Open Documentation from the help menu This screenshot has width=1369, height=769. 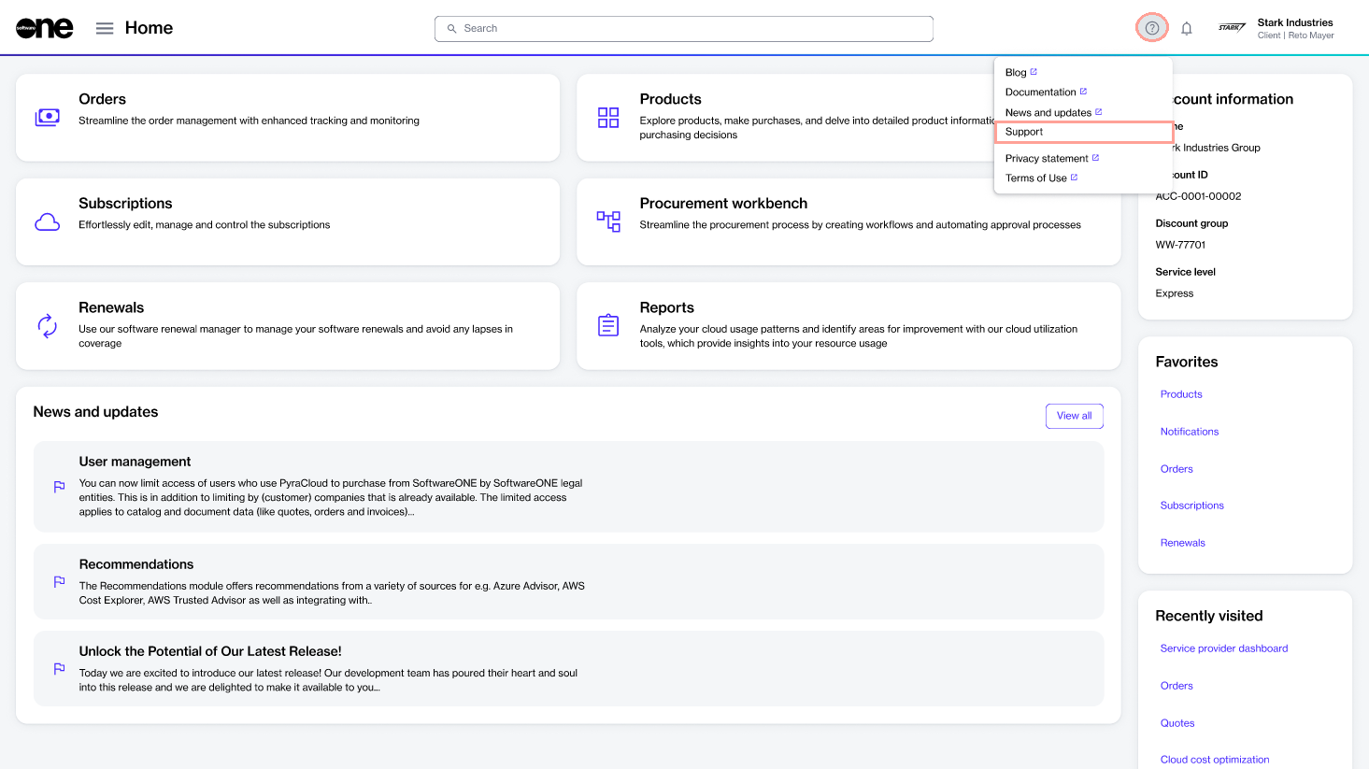pyautogui.click(x=1041, y=93)
